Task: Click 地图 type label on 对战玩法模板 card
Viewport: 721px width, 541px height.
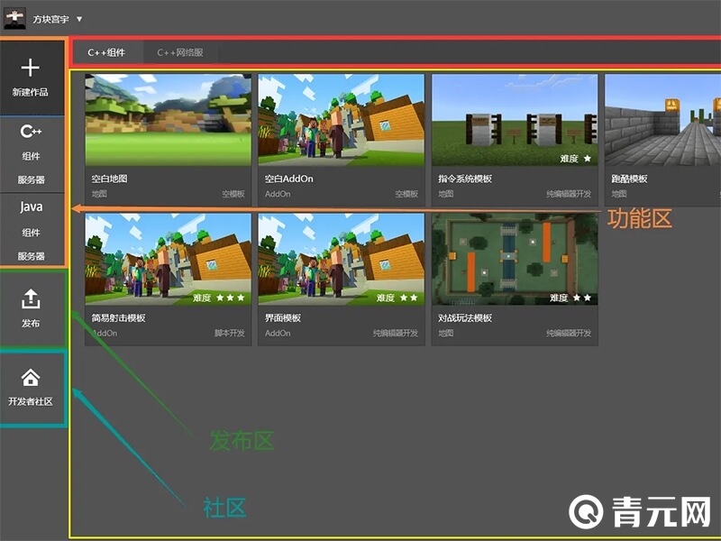Action: pyautogui.click(x=445, y=333)
